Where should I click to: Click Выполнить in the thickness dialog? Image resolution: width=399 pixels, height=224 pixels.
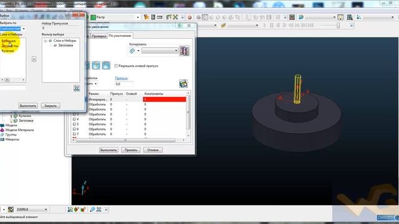108,150
